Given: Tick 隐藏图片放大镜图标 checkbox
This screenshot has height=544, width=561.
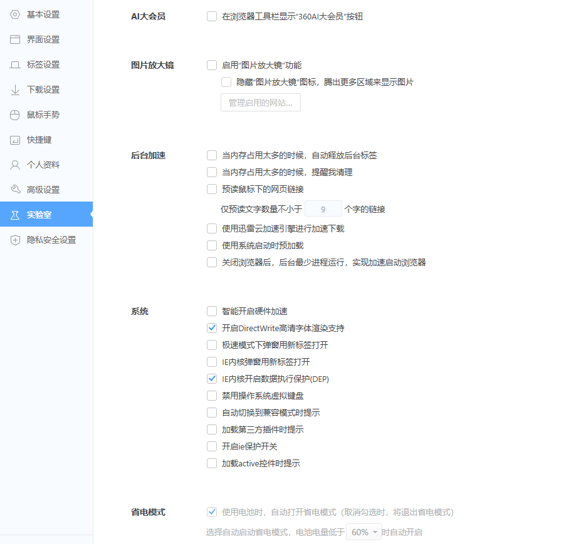Looking at the screenshot, I should click(x=226, y=82).
